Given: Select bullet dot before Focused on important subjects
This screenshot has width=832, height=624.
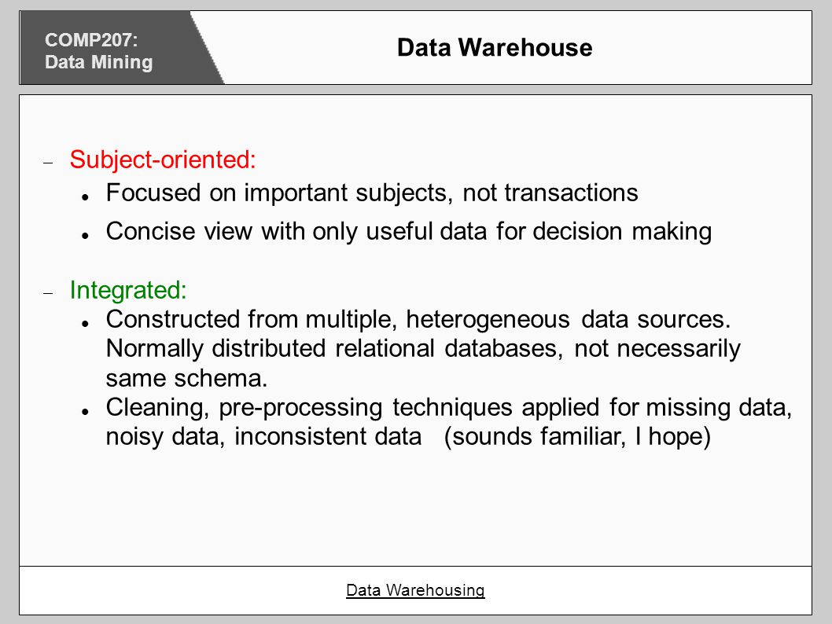Looking at the screenshot, I should (85, 196).
